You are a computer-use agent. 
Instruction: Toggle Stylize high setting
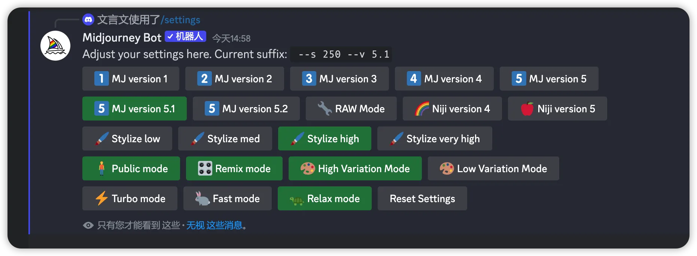(325, 138)
